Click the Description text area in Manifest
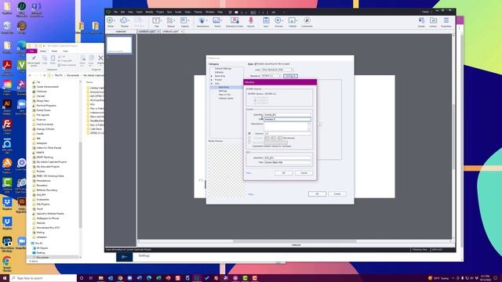 tap(286, 126)
